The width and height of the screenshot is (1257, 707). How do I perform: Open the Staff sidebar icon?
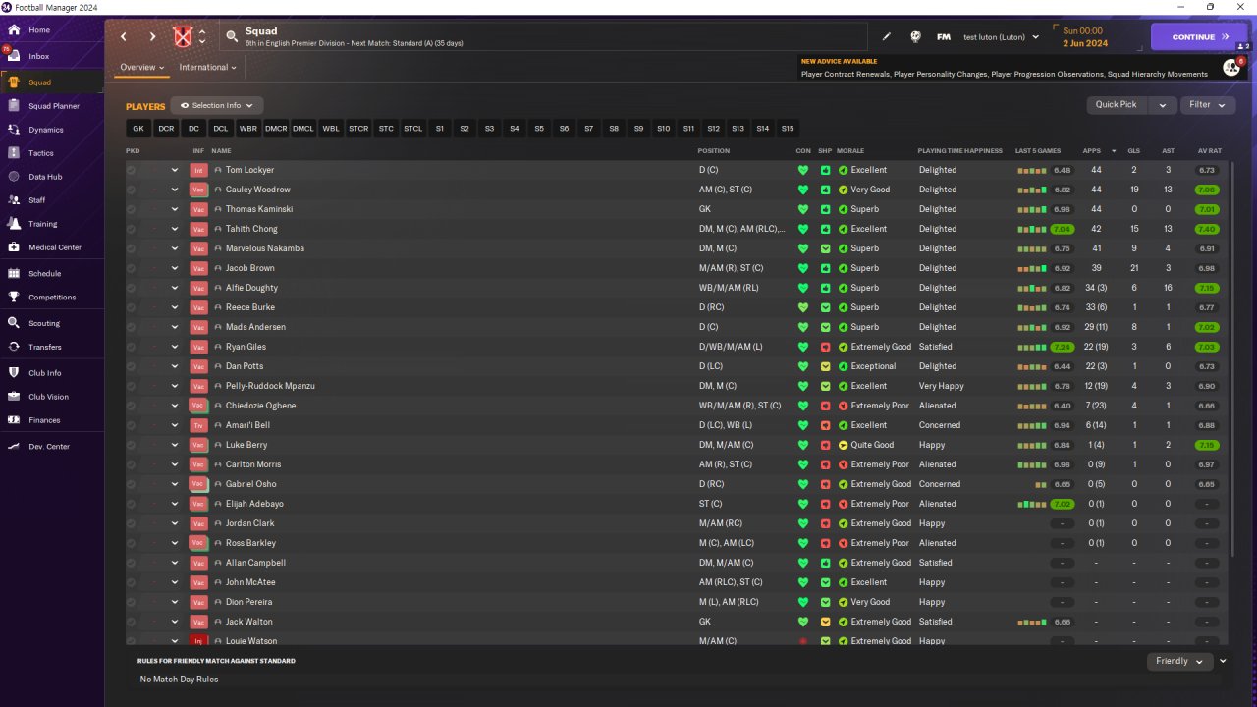[x=14, y=199]
